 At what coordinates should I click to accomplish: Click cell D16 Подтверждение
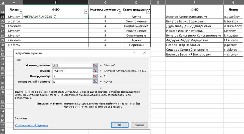136,26
